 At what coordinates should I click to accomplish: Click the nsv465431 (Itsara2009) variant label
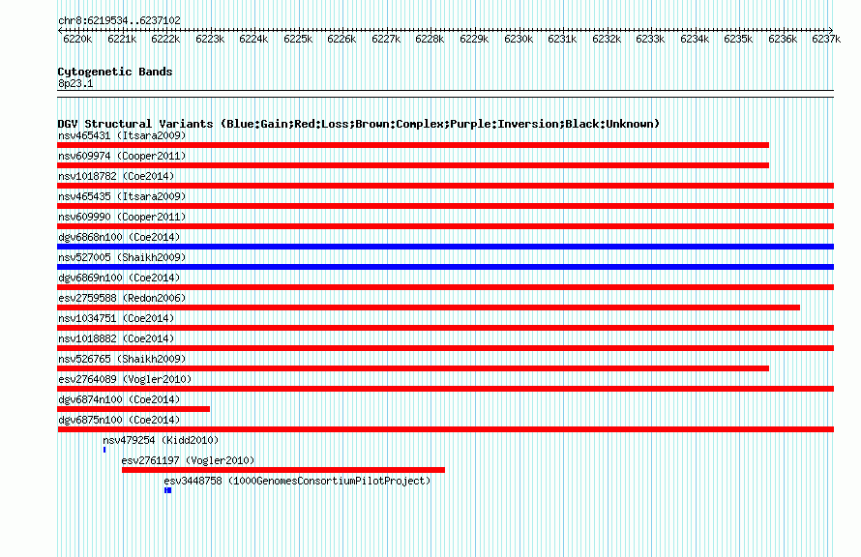coord(122,135)
